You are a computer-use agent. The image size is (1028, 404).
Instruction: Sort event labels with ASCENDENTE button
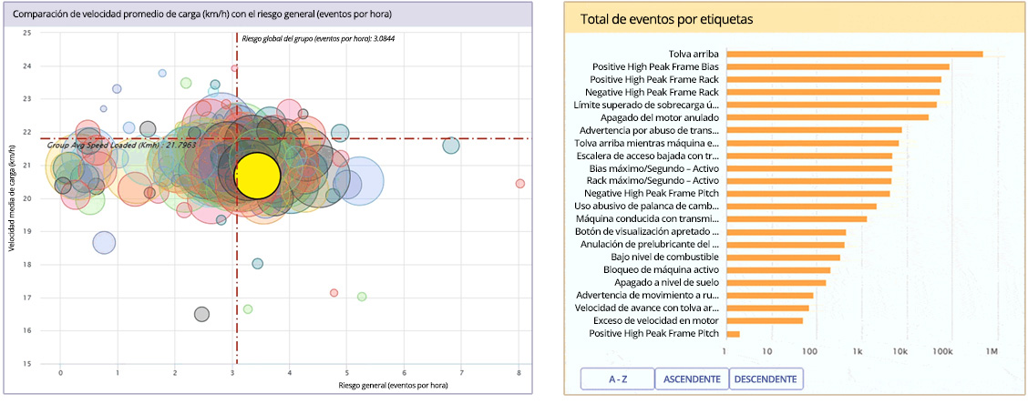click(692, 379)
